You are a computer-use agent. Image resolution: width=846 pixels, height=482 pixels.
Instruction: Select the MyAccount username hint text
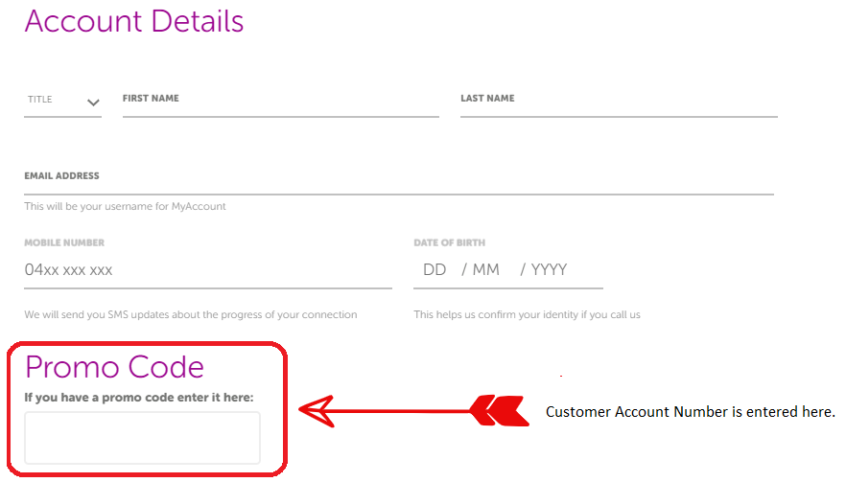click(x=125, y=206)
